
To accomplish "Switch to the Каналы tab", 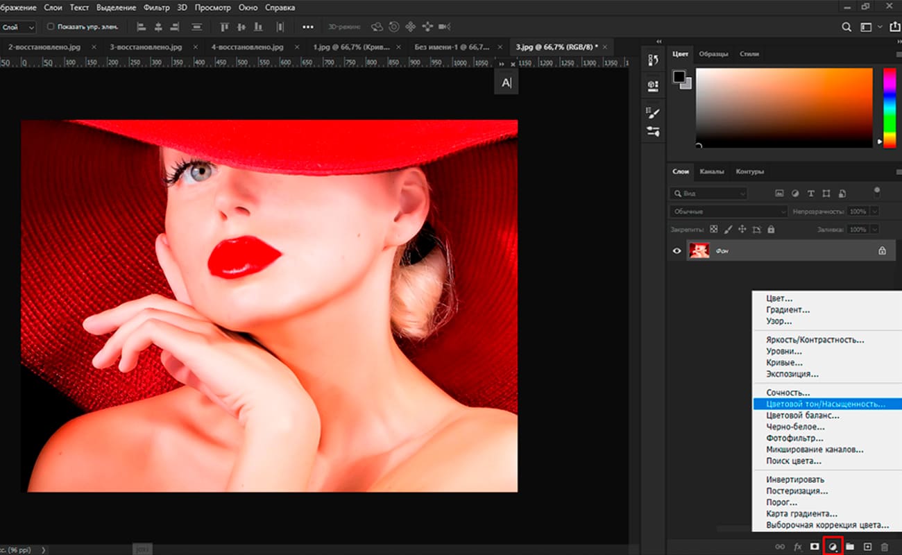I will (712, 171).
